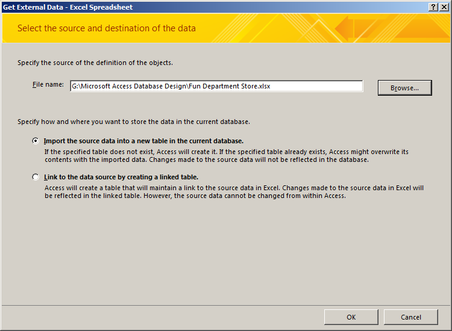Click 'Fun Department Store.xlsx' in the path
This screenshot has width=452, height=331.
coord(230,86)
